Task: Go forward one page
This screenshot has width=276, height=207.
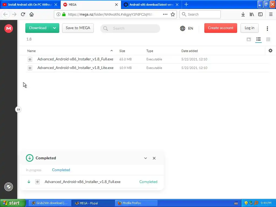Action: [14, 14]
